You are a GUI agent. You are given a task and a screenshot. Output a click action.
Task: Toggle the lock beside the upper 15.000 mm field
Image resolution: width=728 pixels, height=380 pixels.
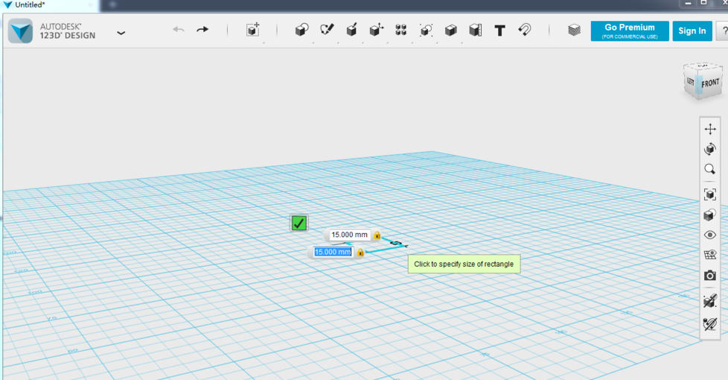coord(377,235)
